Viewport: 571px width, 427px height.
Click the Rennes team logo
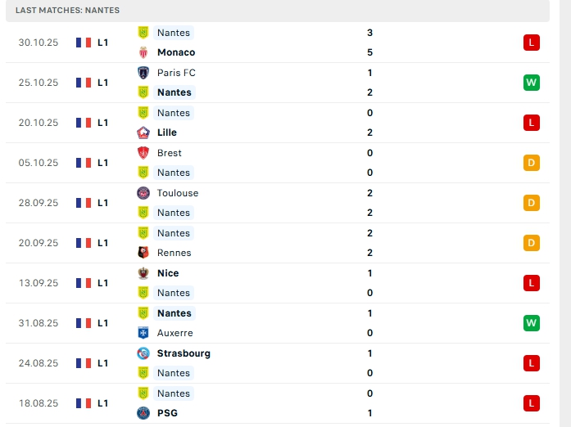tap(143, 253)
